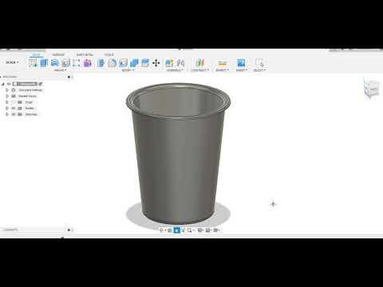Select the Create Sketch tool
The height and width of the screenshot is (287, 383).
tap(33, 63)
